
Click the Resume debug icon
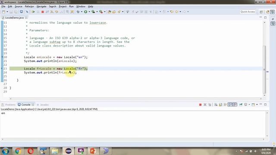click(33, 12)
